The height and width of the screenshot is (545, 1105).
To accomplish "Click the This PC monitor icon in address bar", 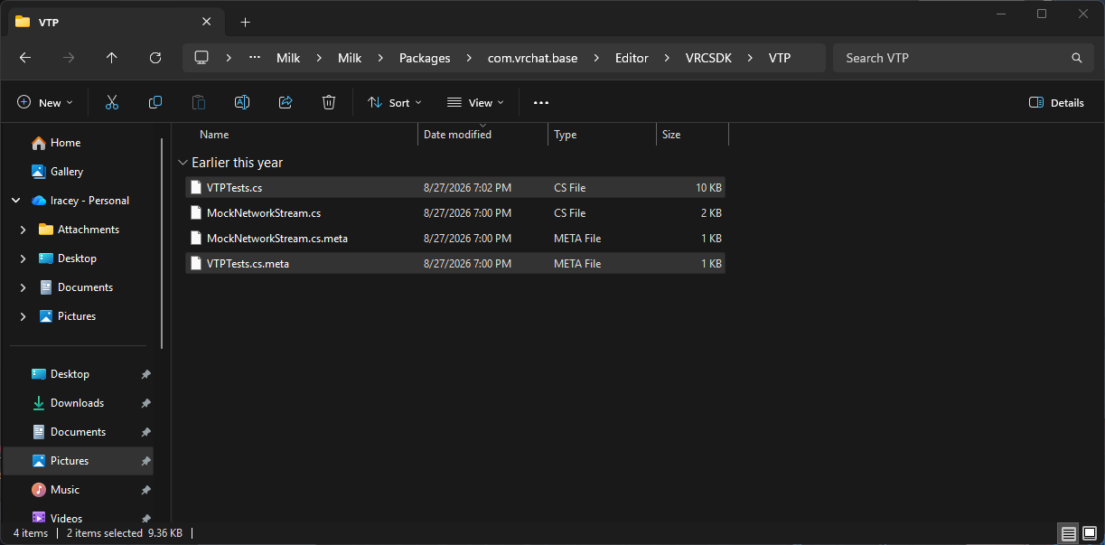I will tap(201, 58).
